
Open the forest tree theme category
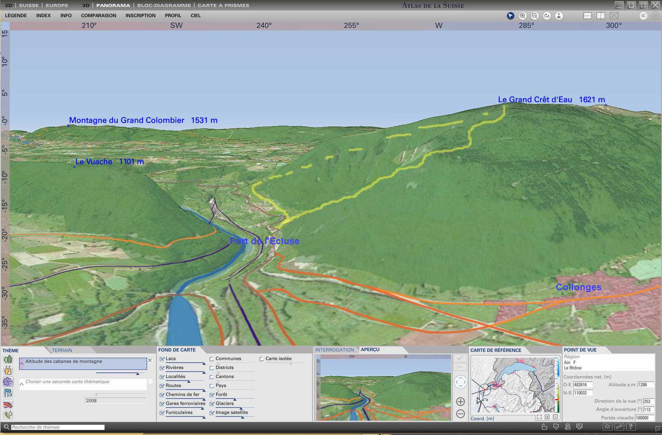pyautogui.click(x=8, y=359)
